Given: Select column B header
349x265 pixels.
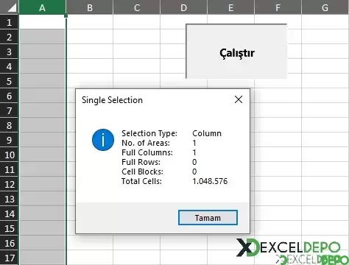Looking at the screenshot, I should coord(90,7).
